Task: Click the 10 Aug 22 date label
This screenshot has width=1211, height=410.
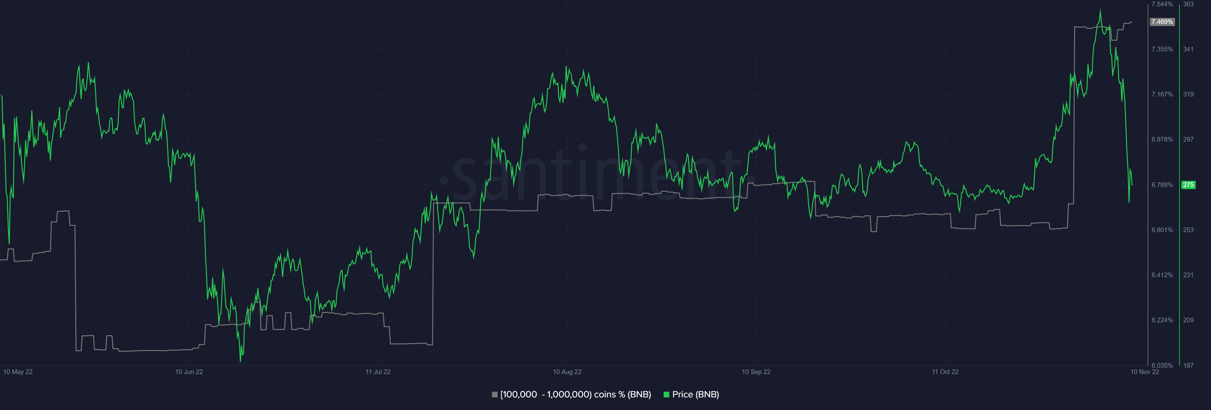Action: (x=567, y=372)
